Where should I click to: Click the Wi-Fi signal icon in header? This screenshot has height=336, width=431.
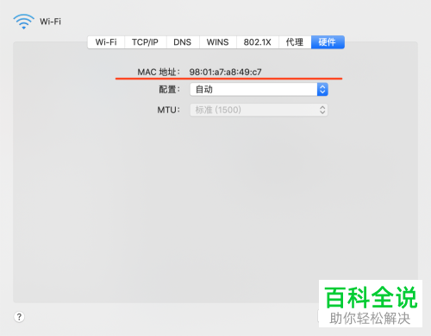pos(23,22)
